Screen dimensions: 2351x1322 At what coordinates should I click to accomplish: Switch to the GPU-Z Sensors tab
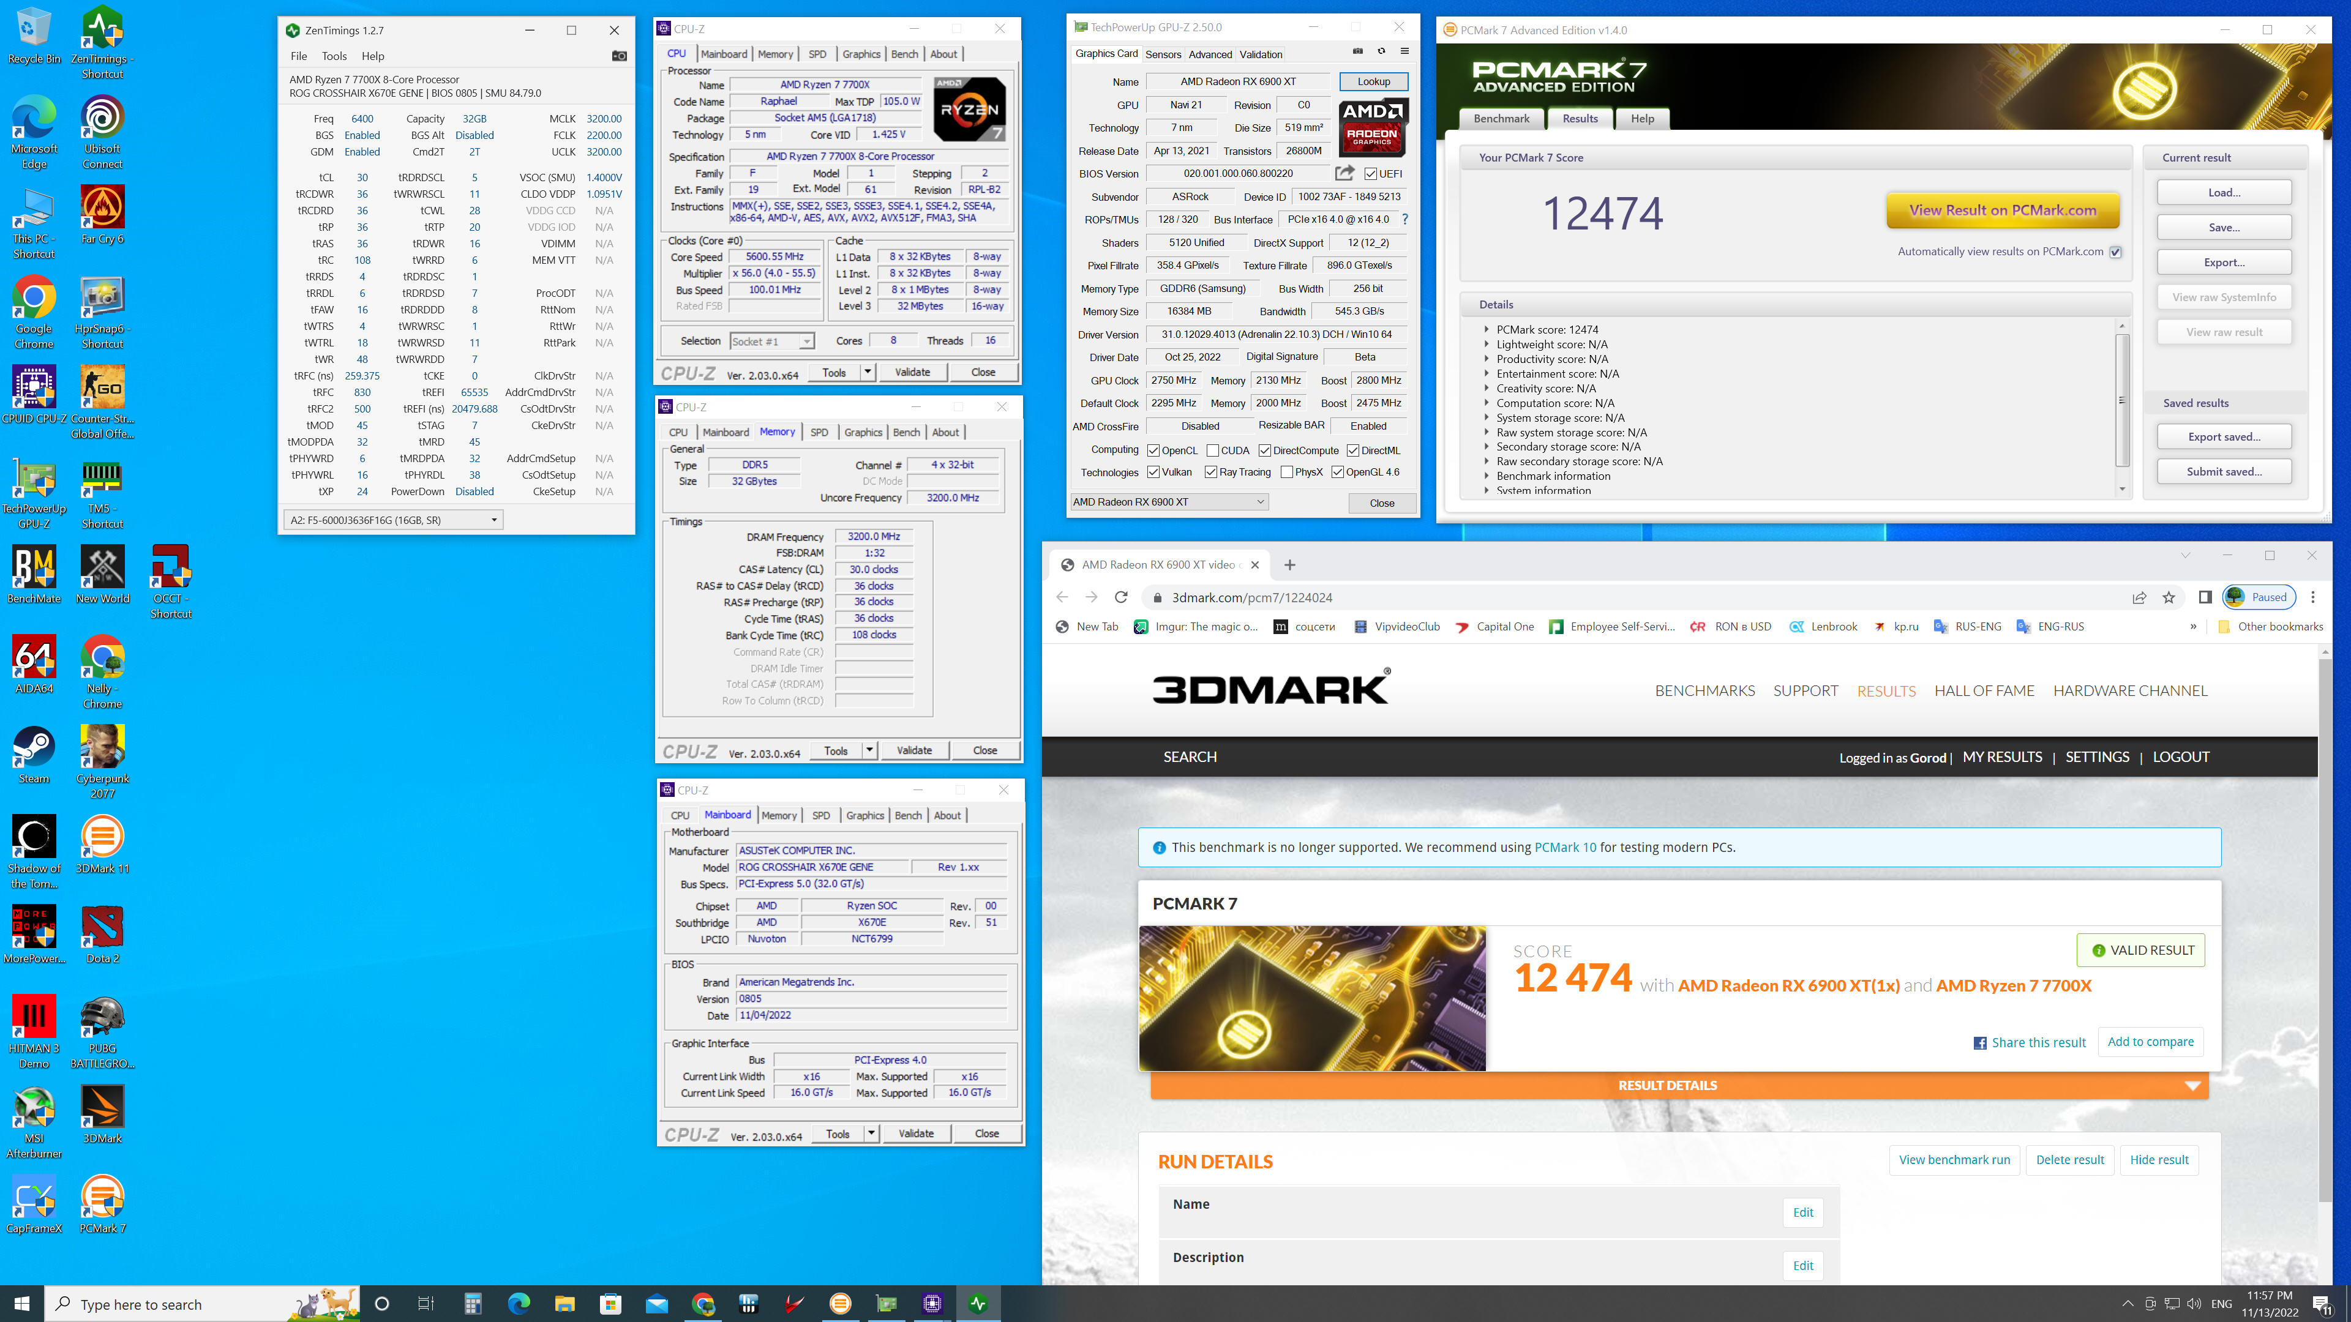point(1163,54)
